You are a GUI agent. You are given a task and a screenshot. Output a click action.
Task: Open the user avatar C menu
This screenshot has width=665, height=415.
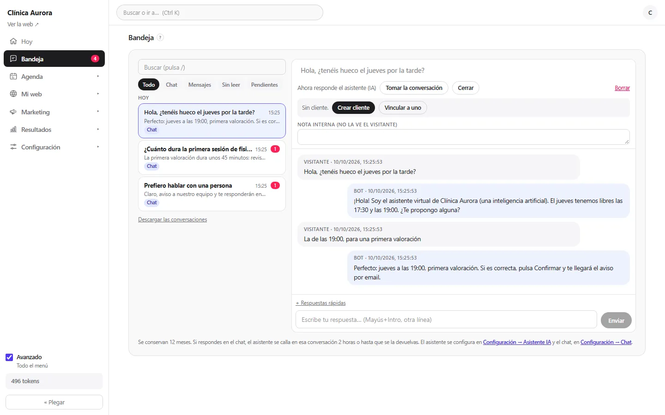(x=650, y=12)
